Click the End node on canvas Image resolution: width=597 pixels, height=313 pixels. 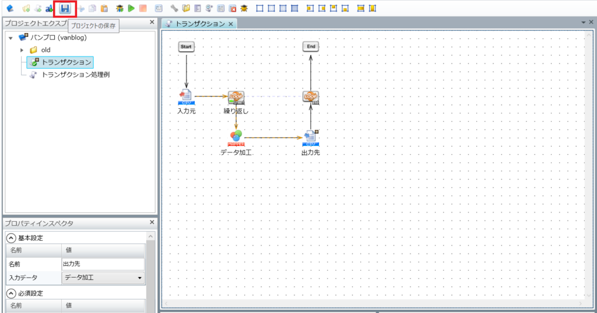tap(311, 47)
